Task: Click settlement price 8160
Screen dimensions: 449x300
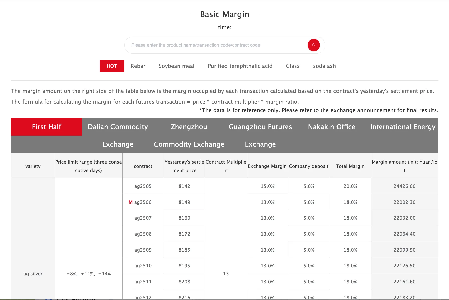Action: click(184, 218)
